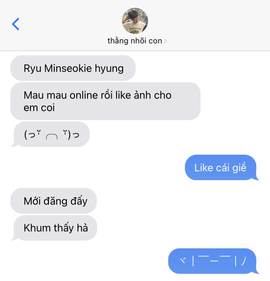Select the "Ryu Minseokie hyung" message bubble
The image size is (270, 281).
73,68
